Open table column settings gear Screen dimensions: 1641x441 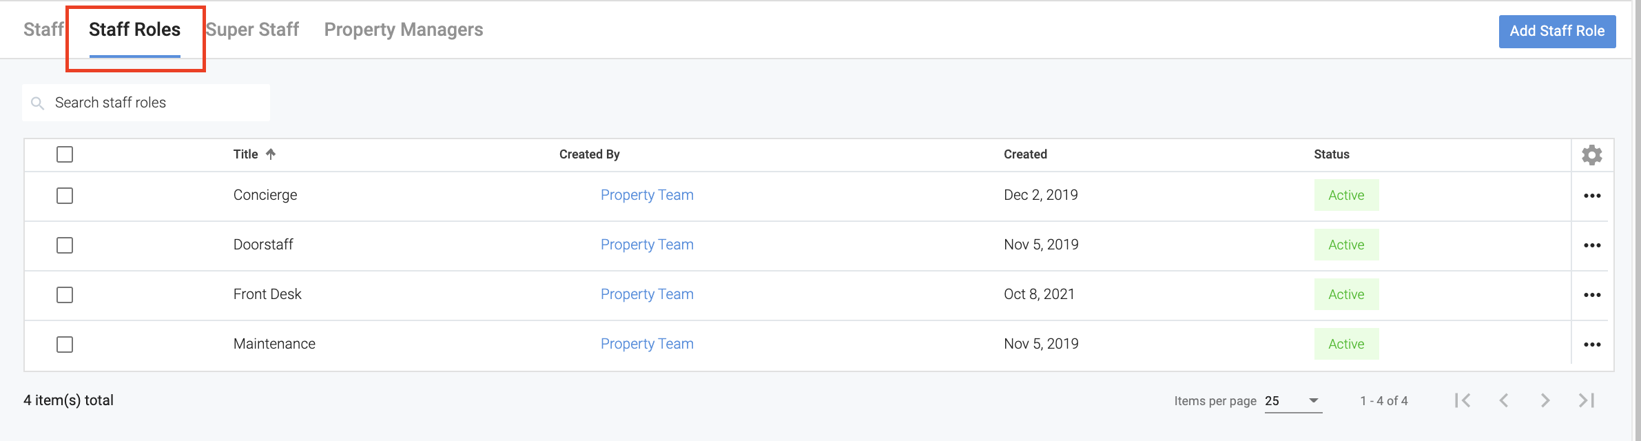(x=1591, y=155)
